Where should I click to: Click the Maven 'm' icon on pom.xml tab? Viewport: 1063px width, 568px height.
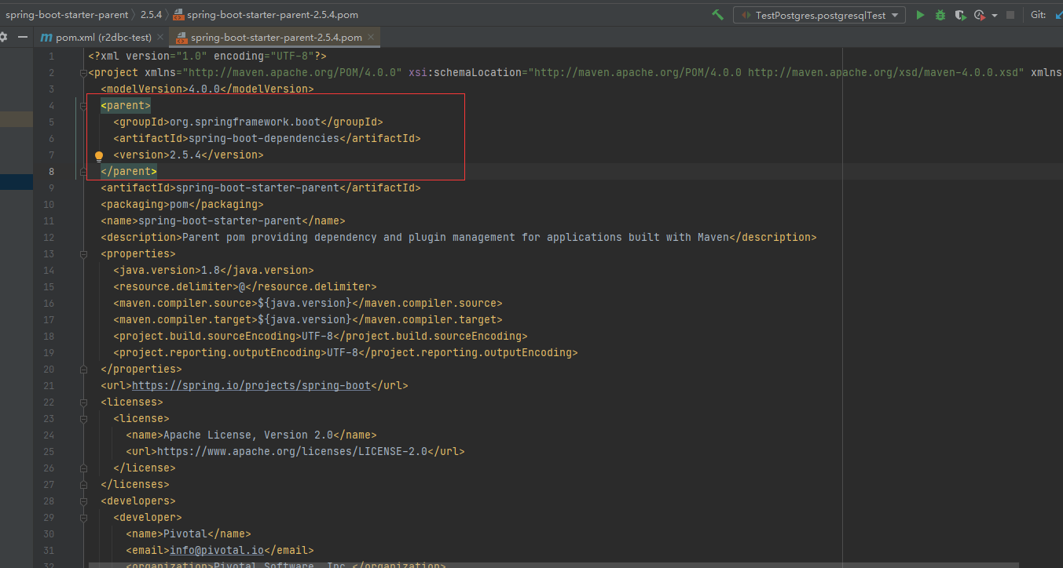(46, 37)
